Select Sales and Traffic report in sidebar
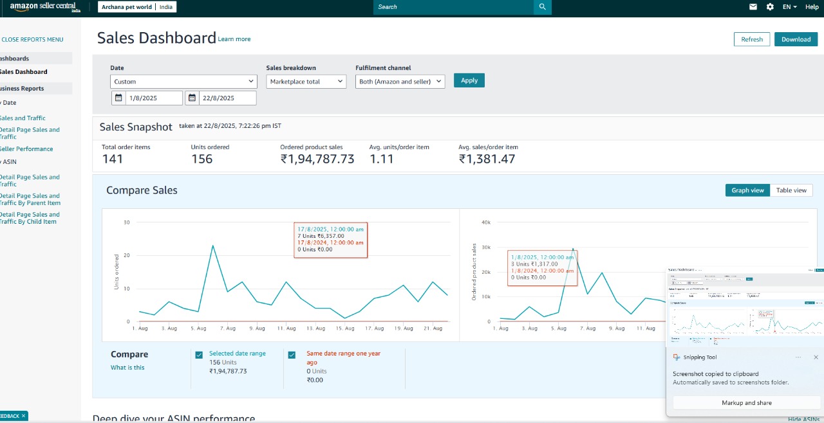 (x=23, y=118)
